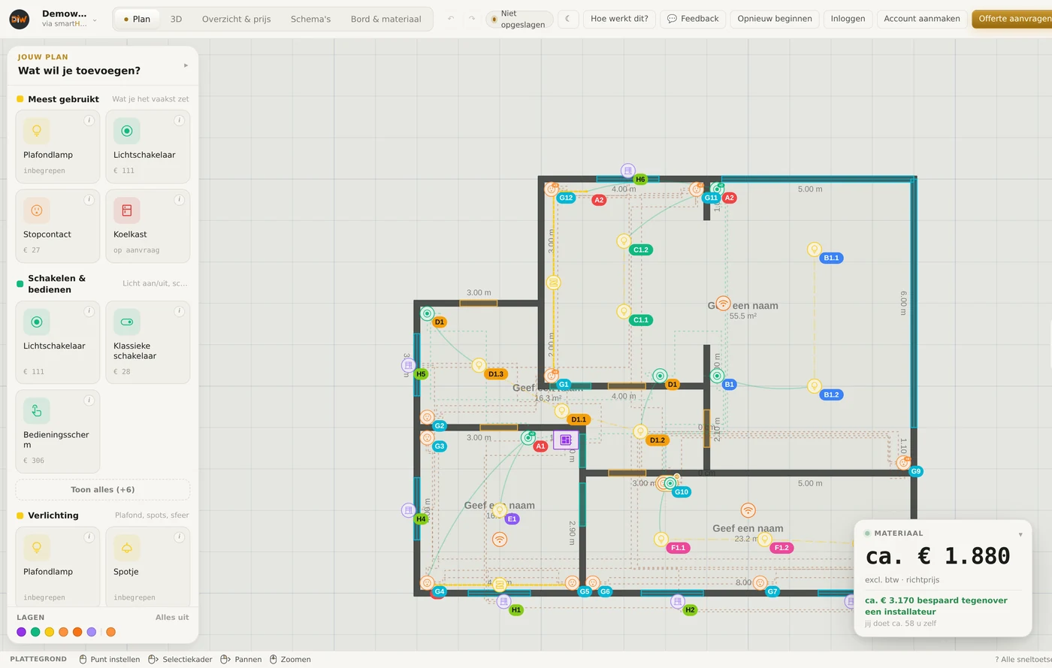Click the 'Geef een naam' 23.2 m² room label
Viewport: 1052px width, 668px height.
748,528
